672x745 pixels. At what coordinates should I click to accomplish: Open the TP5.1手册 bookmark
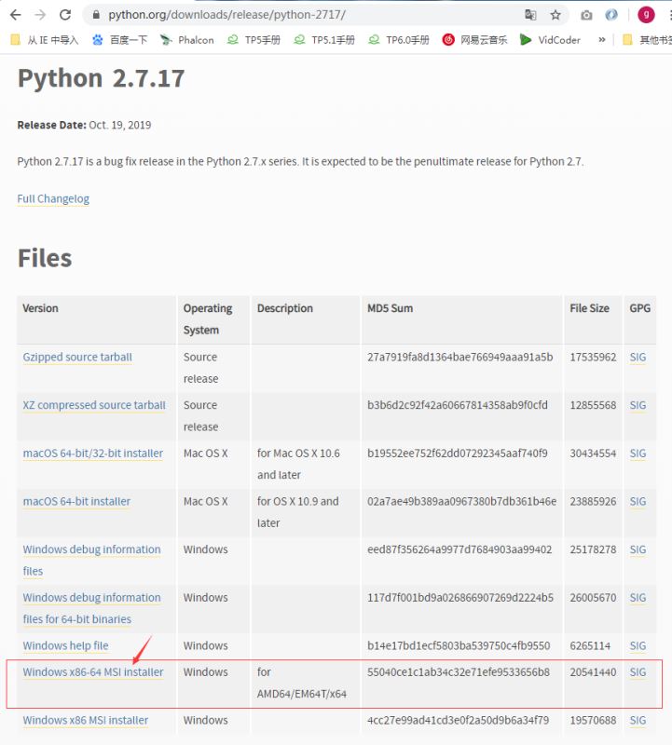[324, 40]
